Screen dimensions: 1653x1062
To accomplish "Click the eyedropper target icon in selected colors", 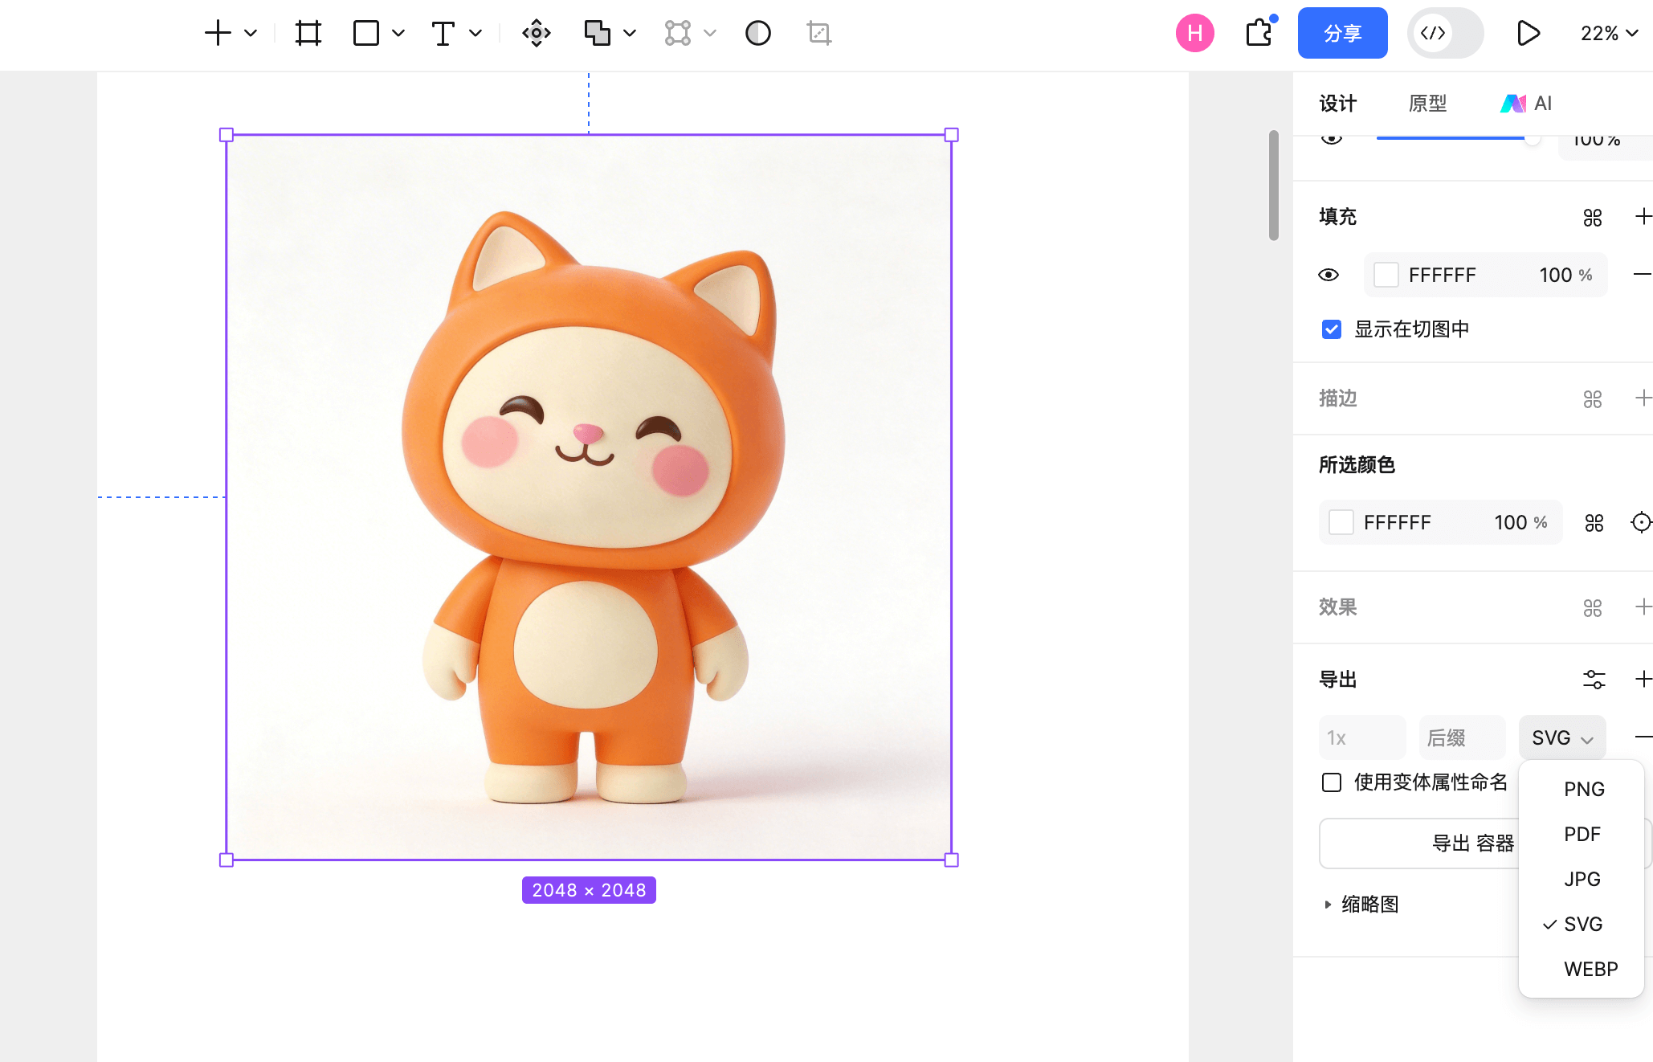I will tap(1641, 522).
